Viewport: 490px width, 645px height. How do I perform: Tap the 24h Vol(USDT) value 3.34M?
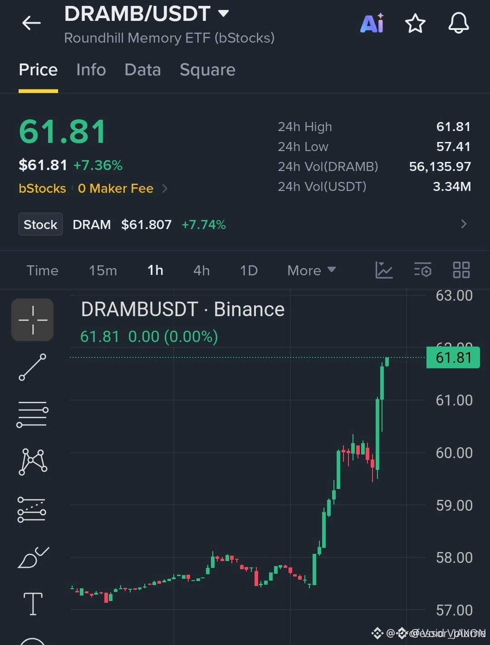tap(452, 186)
